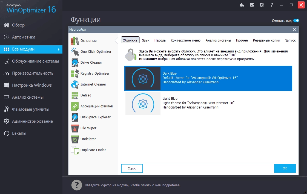Switch to the Язык tab

tap(146, 40)
